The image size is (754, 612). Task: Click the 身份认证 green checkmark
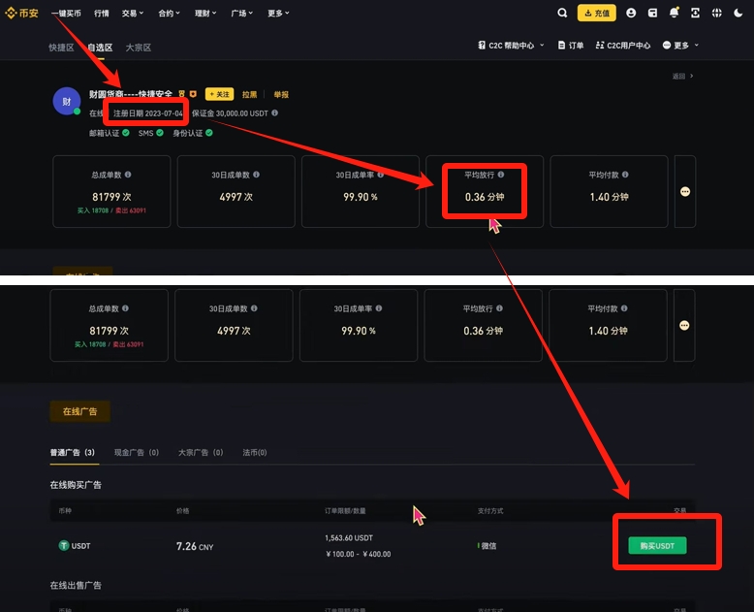[209, 133]
